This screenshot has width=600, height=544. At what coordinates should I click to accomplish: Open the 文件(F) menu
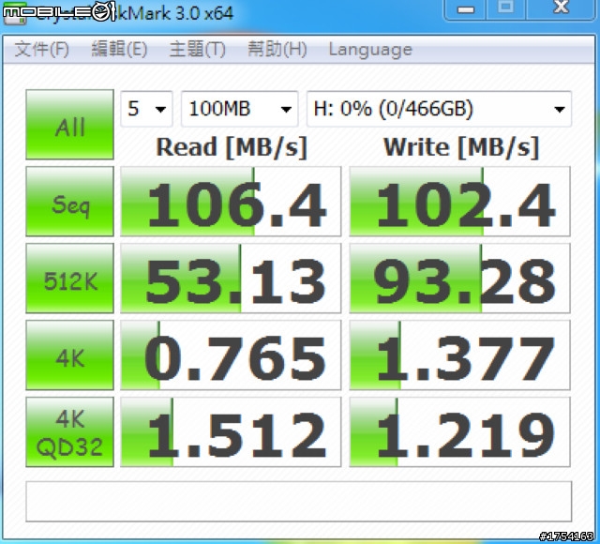[x=41, y=50]
